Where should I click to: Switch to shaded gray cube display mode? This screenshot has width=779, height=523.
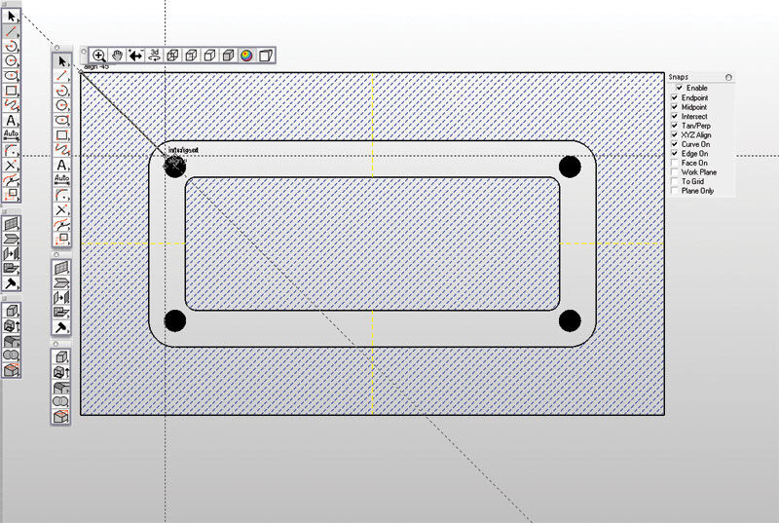(x=229, y=56)
